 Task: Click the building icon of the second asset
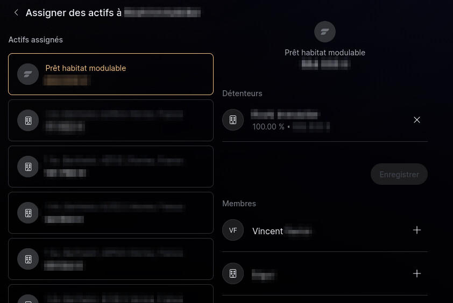(x=28, y=120)
